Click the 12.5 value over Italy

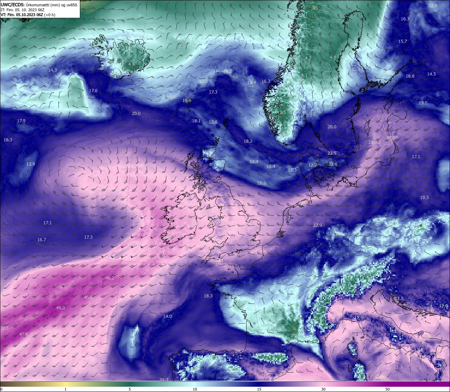click(x=399, y=298)
